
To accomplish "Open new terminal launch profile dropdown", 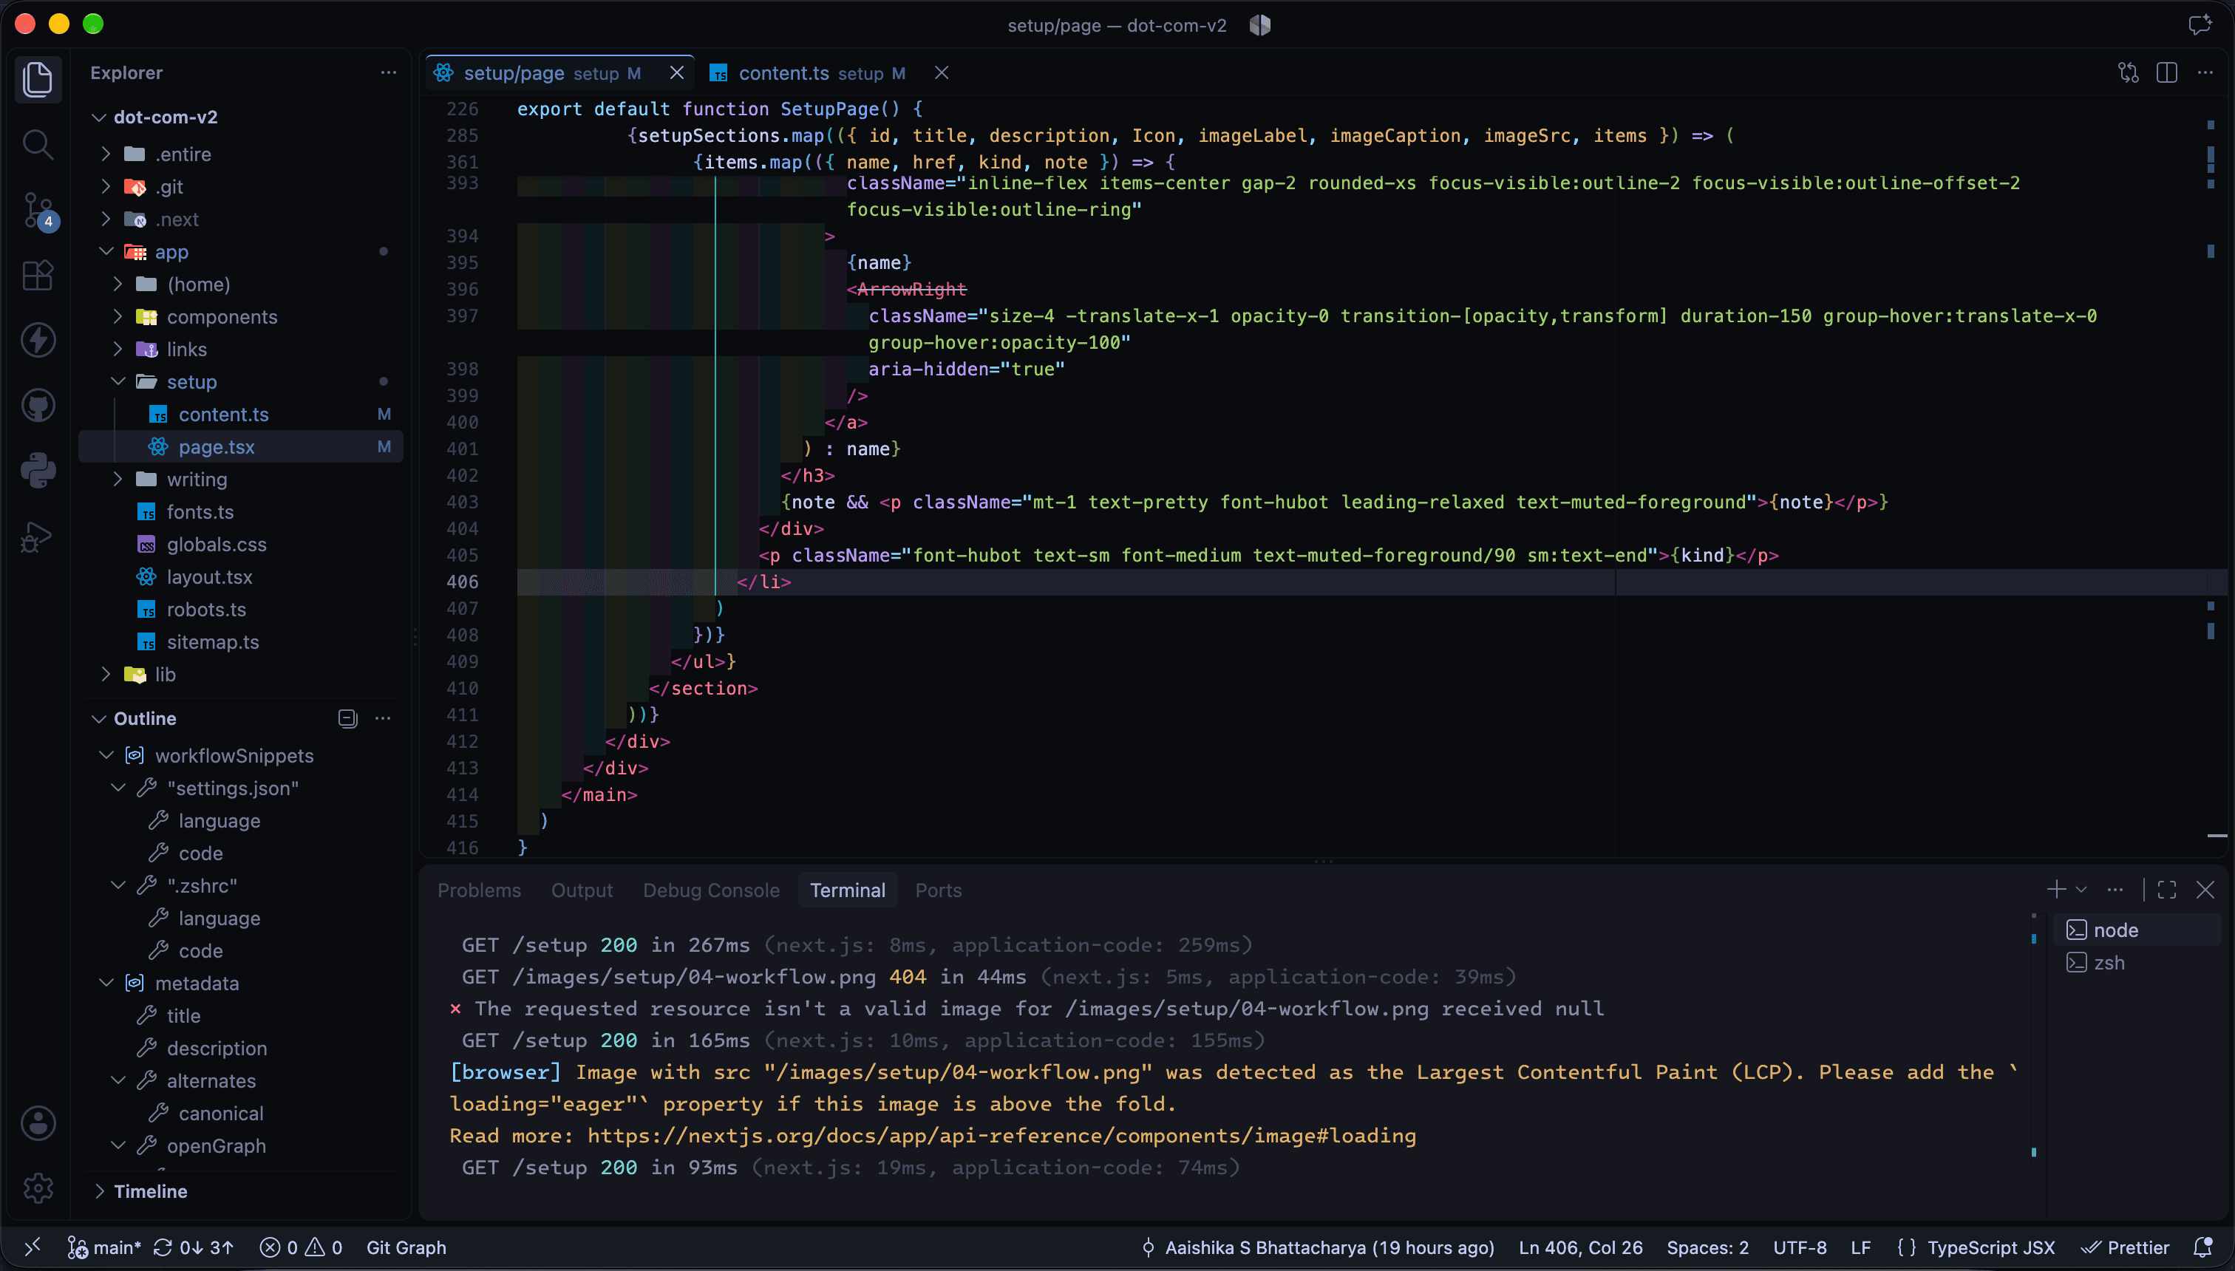I will click(2081, 890).
